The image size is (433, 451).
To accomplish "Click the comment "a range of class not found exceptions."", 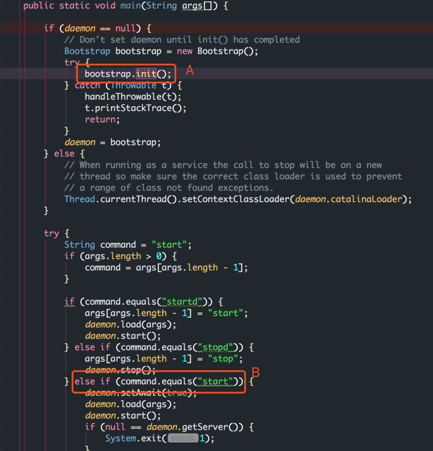I will (169, 188).
